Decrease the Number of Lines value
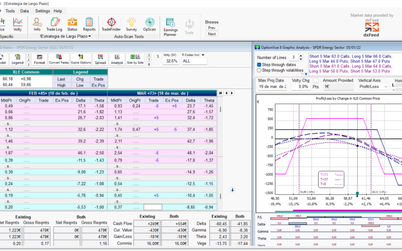The image size is (402, 251). coord(301,59)
